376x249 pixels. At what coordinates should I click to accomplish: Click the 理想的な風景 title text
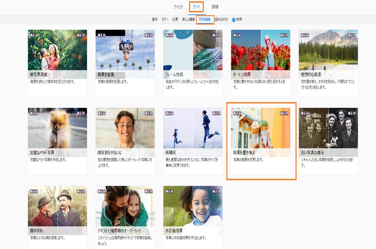click(311, 75)
